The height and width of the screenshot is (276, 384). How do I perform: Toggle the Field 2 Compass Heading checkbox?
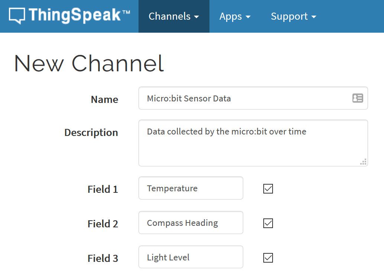point(268,223)
